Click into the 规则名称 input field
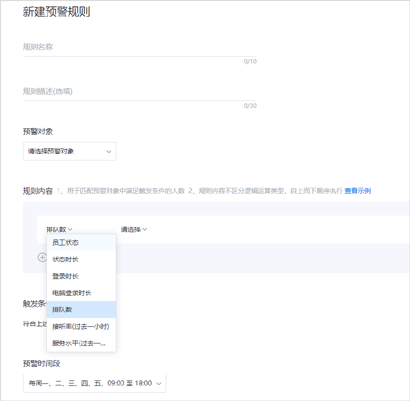The width and height of the screenshot is (410, 401). [x=139, y=47]
